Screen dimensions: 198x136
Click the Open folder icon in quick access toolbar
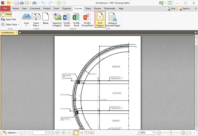[9, 3]
